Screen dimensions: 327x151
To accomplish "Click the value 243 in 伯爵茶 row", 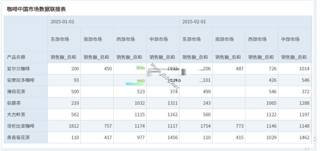I will tap(207, 103).
